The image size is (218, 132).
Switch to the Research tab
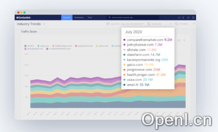67,17
